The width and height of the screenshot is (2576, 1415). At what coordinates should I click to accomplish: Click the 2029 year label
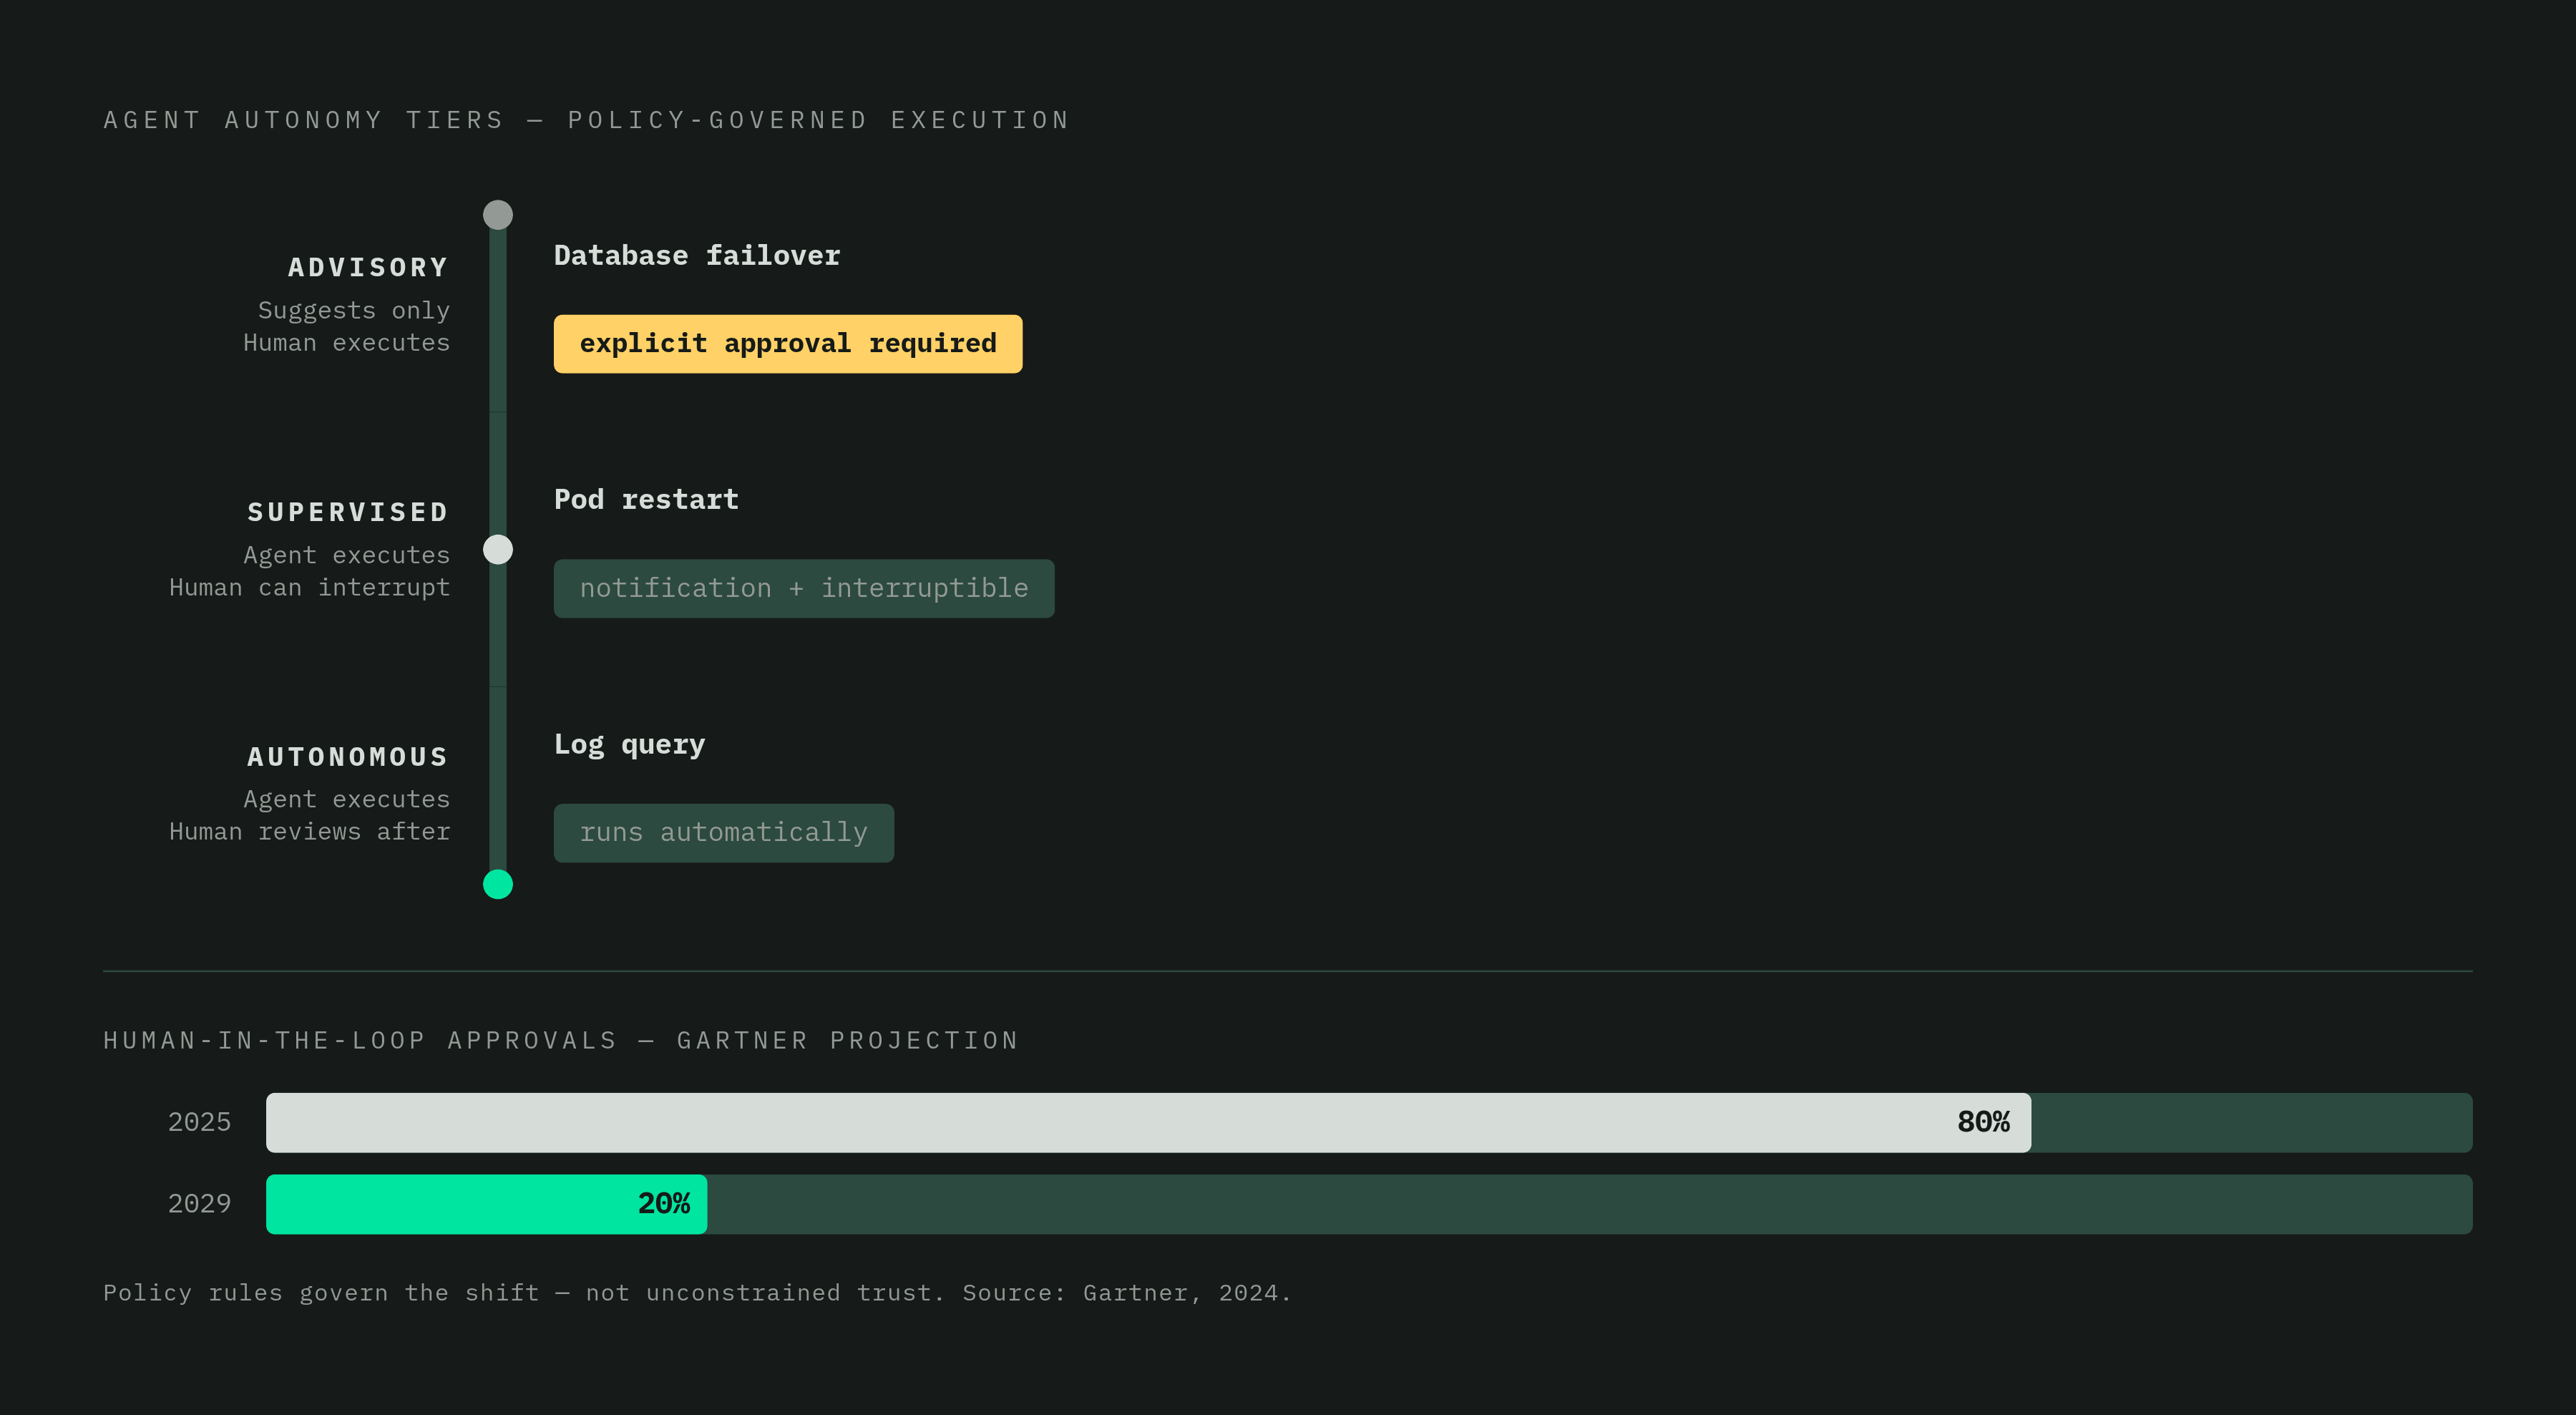[199, 1204]
